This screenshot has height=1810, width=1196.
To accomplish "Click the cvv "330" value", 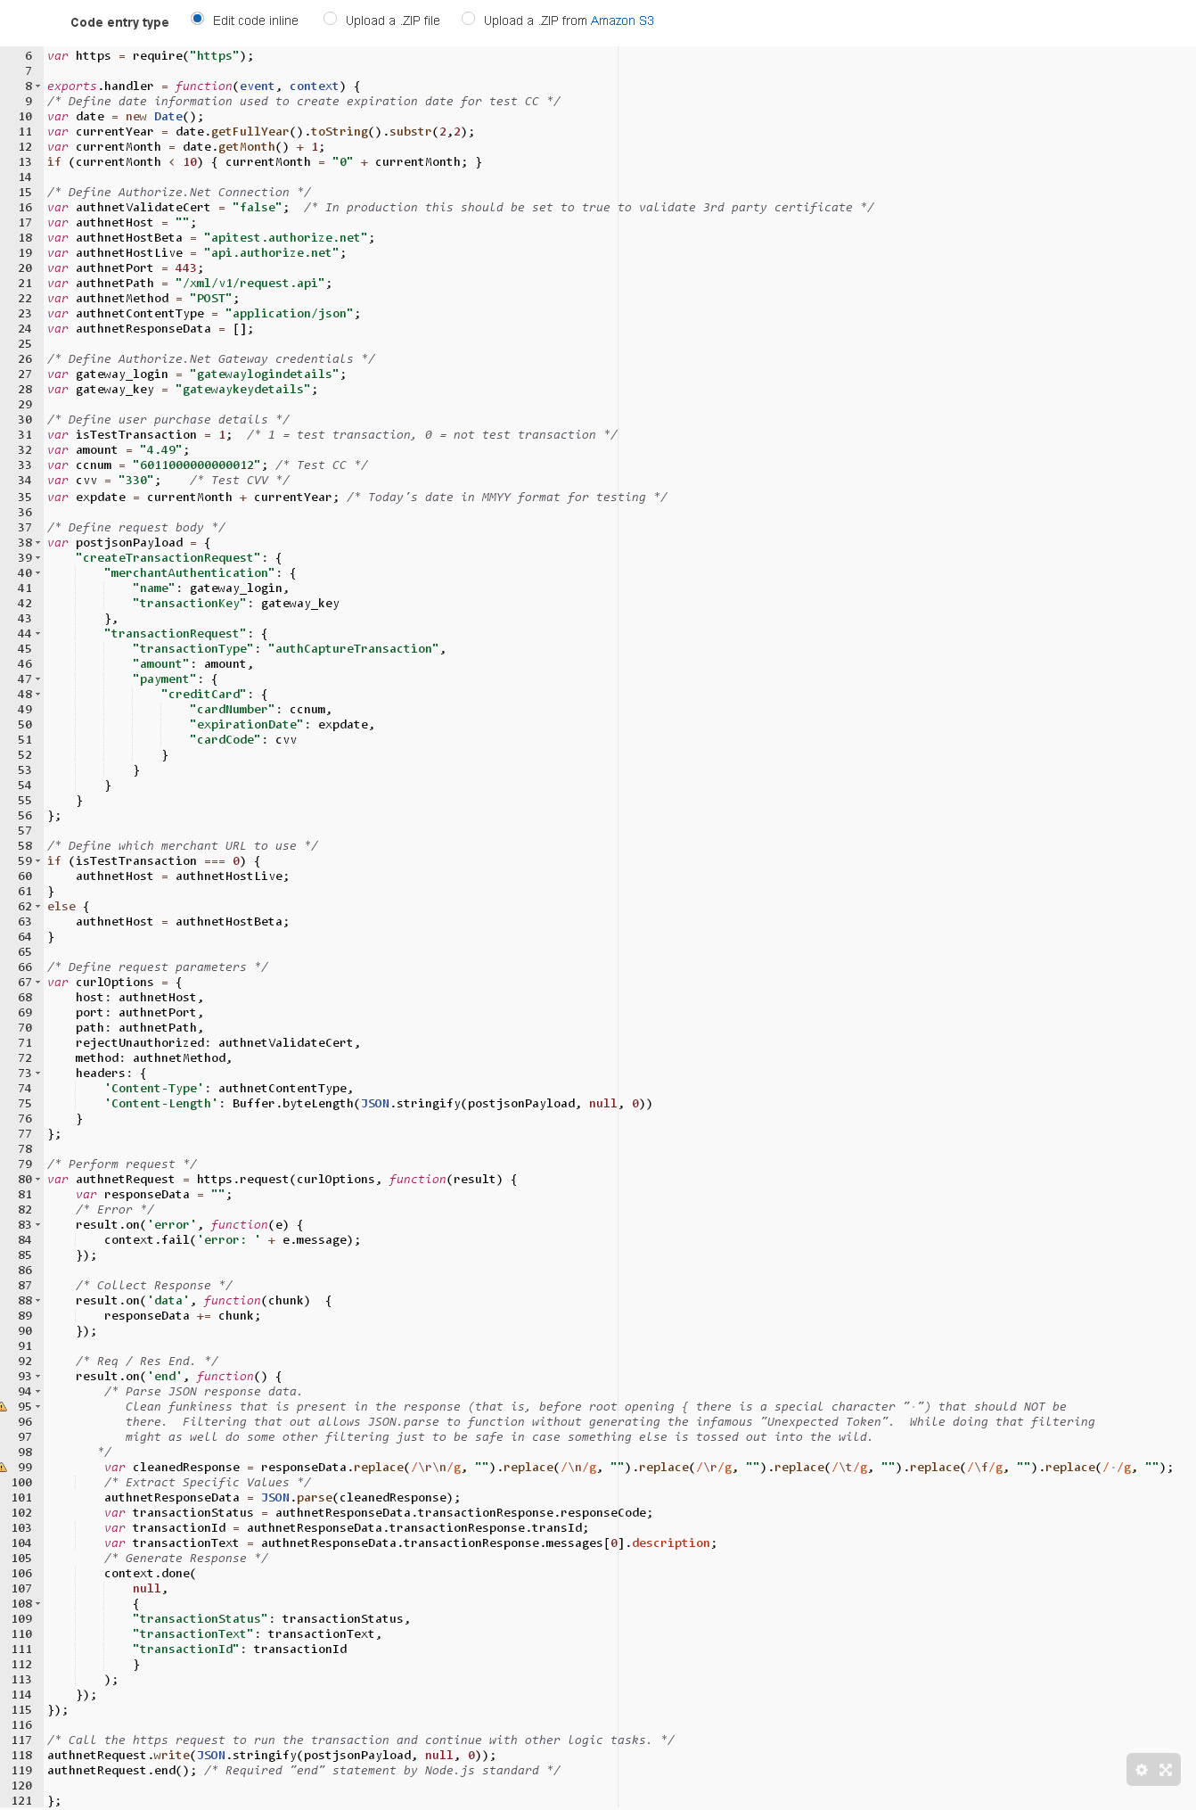I will (136, 480).
